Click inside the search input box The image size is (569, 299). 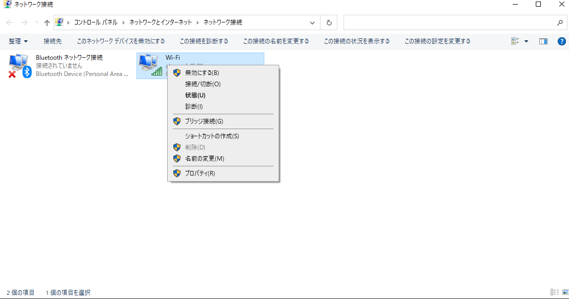[447, 23]
